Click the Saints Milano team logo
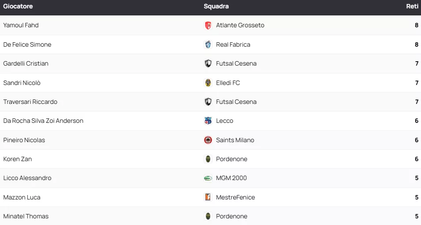421x225 pixels. [208, 140]
